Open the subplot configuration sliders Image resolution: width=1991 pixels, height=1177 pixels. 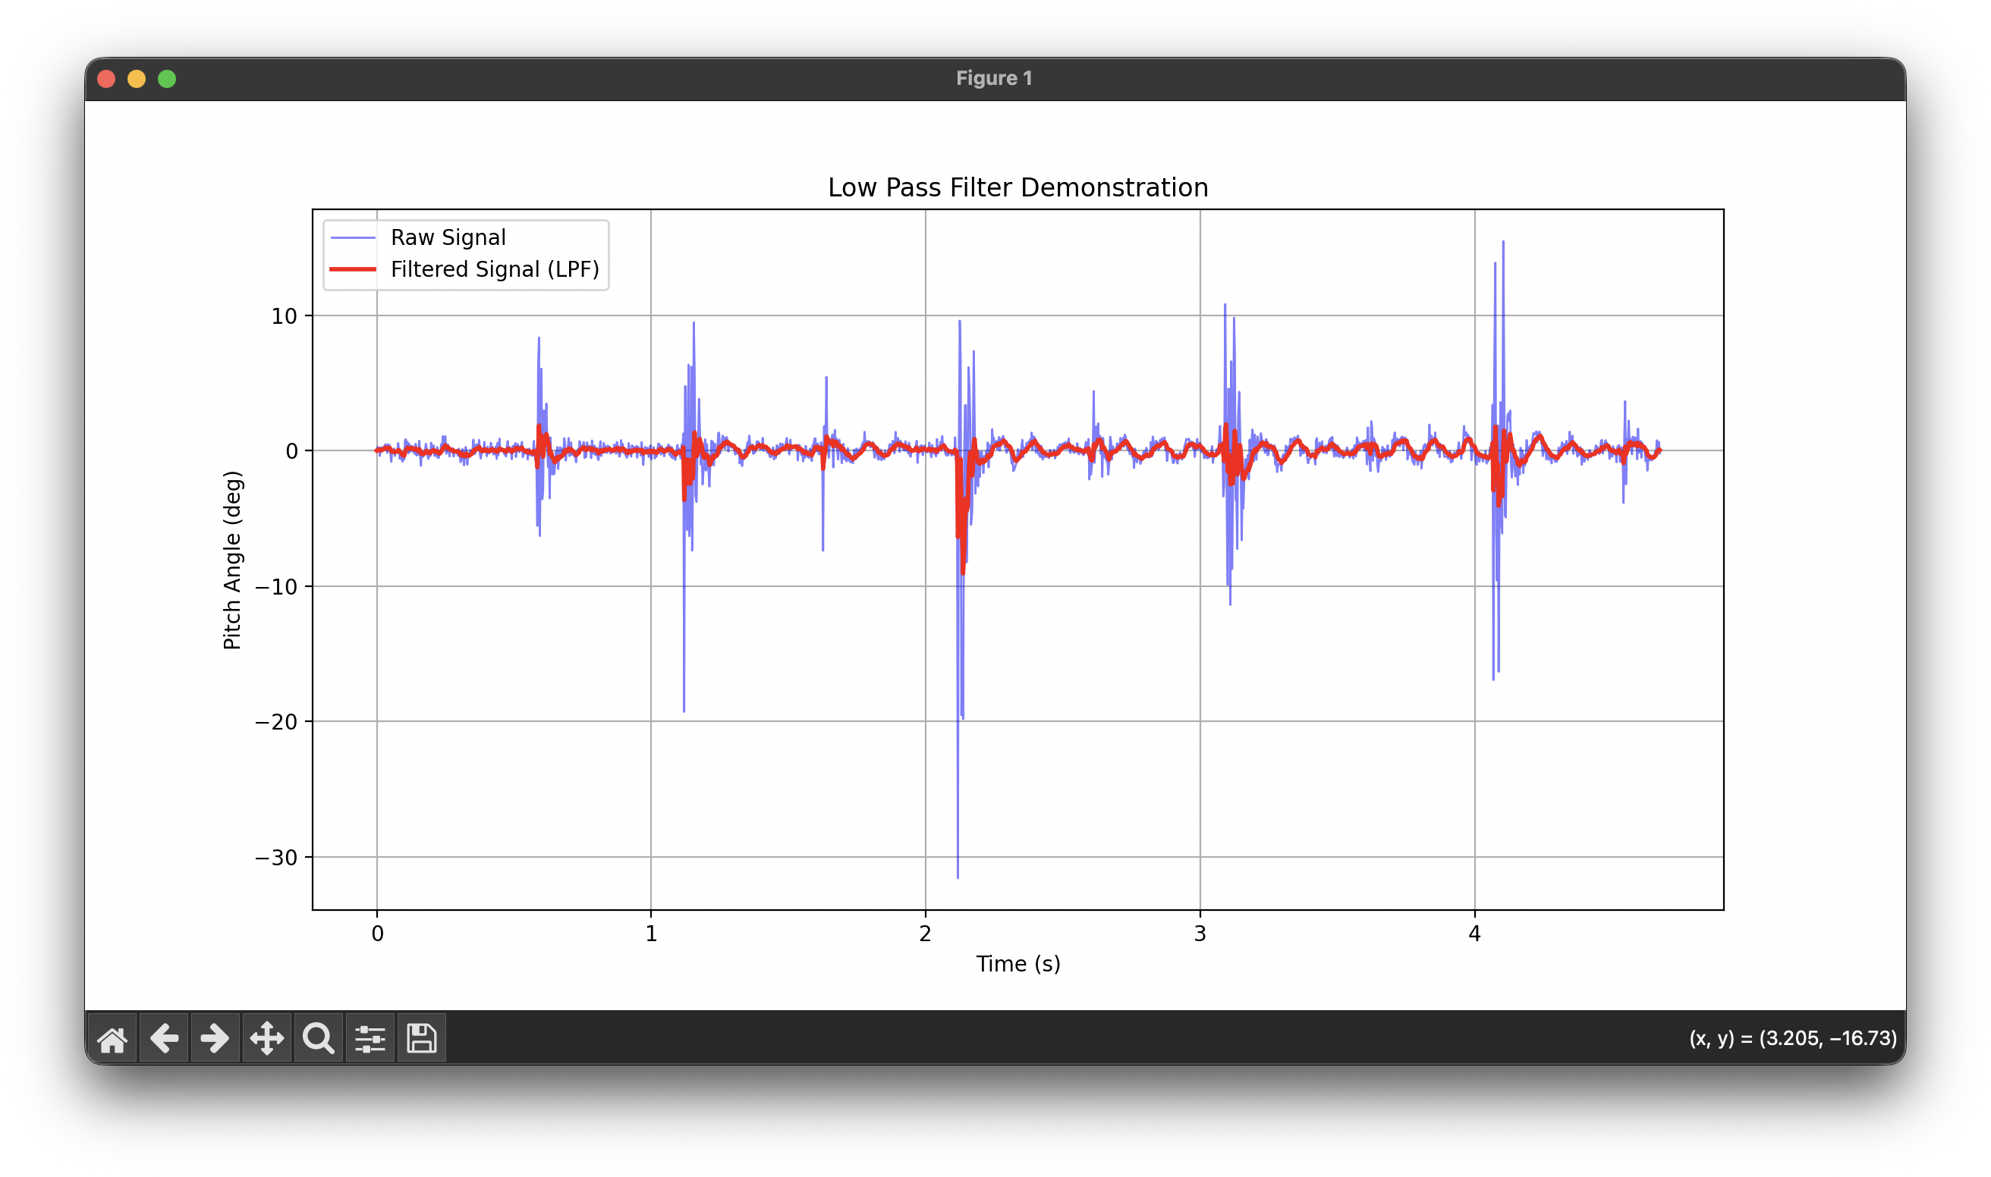click(x=370, y=1037)
